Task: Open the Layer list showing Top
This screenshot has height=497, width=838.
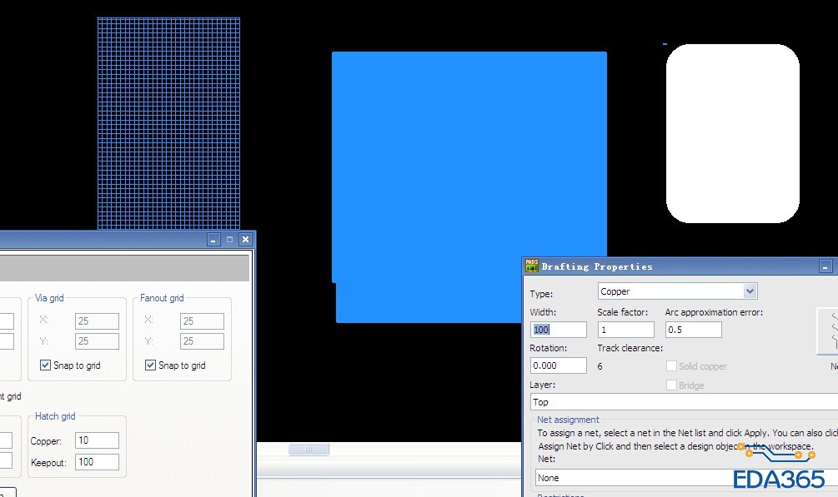Action: click(684, 402)
